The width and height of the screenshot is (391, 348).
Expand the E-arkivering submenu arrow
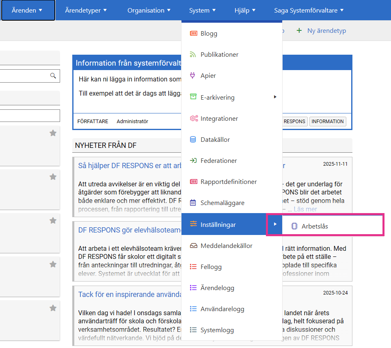pos(275,97)
